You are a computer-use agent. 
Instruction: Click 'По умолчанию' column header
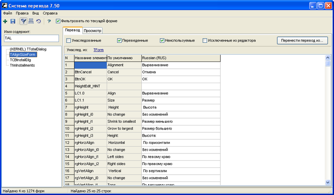click(x=124, y=58)
